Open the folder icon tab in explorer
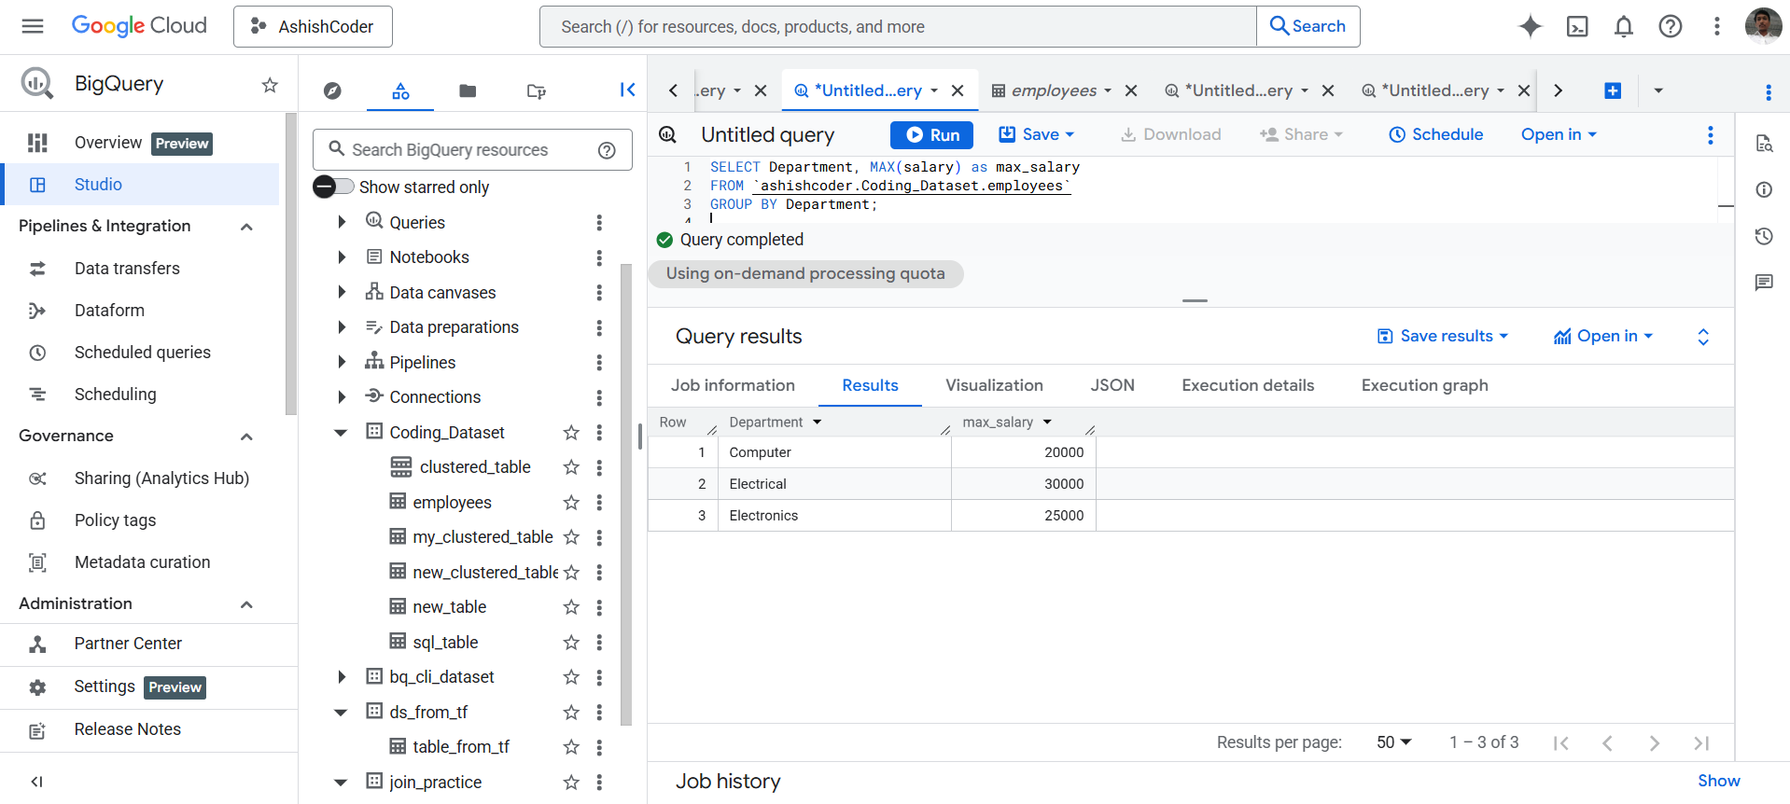The height and width of the screenshot is (804, 1790). tap(468, 90)
